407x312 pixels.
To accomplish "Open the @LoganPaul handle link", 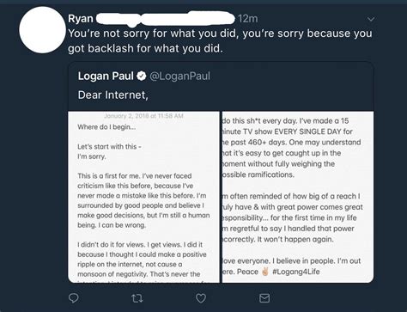I will pos(180,76).
